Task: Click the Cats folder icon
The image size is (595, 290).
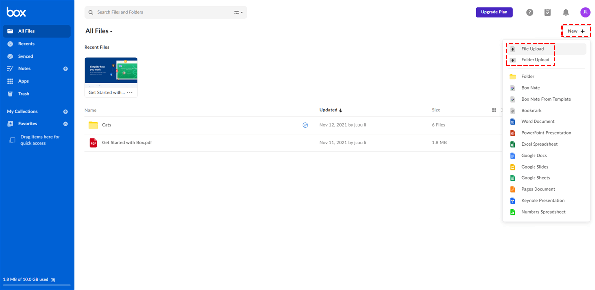Action: point(93,125)
